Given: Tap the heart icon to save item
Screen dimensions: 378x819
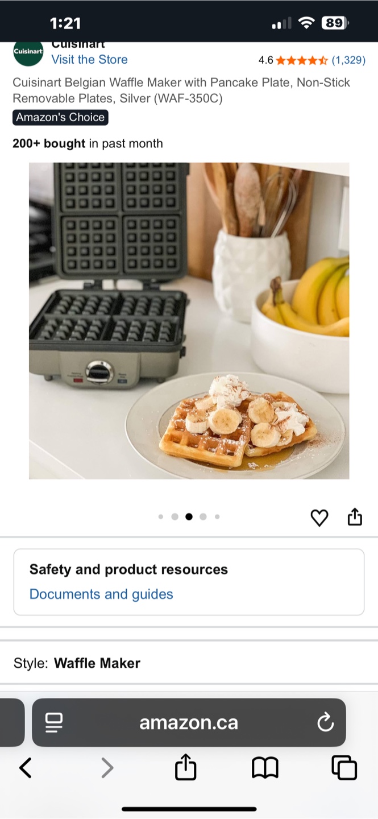Looking at the screenshot, I should (319, 518).
